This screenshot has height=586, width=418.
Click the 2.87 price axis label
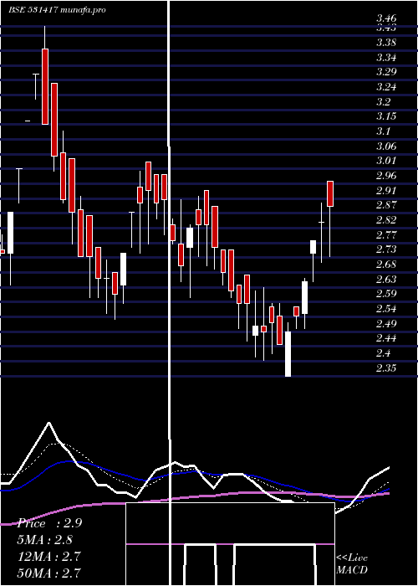386,205
